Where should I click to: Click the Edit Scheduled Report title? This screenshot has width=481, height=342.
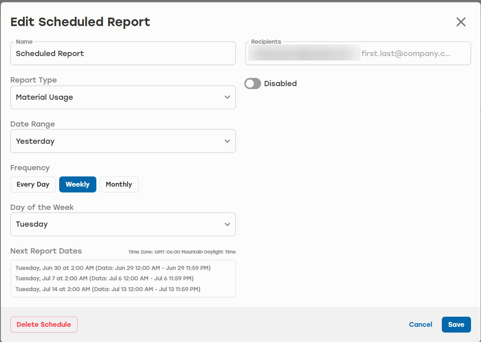80,22
